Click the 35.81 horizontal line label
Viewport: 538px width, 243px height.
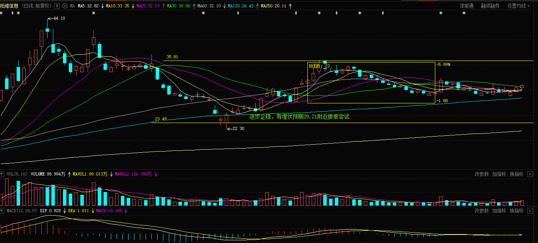[x=172, y=57]
